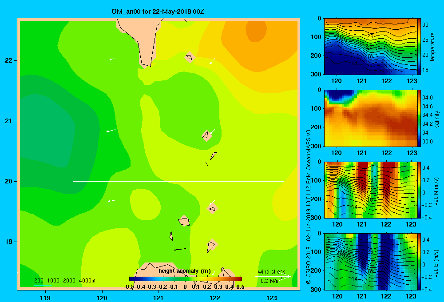Click longitude label 119 under the map

[45, 298]
